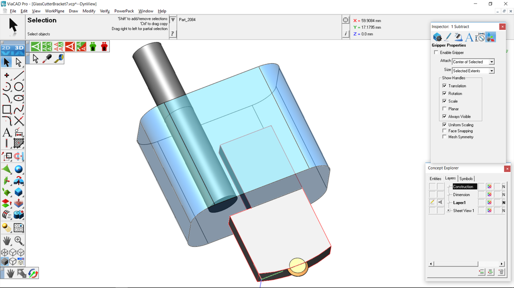Expand the Sheet View 1 tree node
Screen dimensions: 514x288
pyautogui.click(x=449, y=211)
